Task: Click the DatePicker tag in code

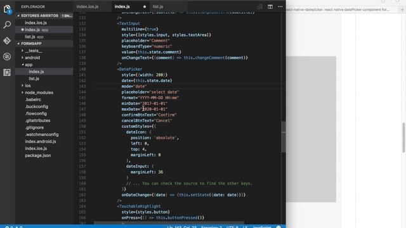Action: pyautogui.click(x=131, y=69)
